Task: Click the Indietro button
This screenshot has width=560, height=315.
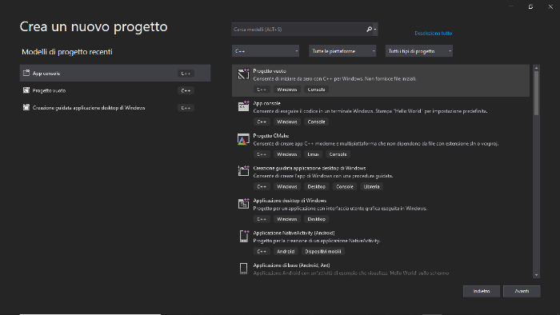Action: 482,291
